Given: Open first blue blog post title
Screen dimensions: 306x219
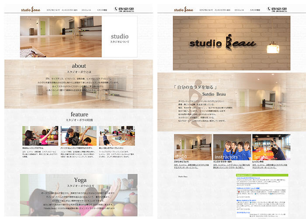Looking at the screenshot, I should click(x=248, y=178).
